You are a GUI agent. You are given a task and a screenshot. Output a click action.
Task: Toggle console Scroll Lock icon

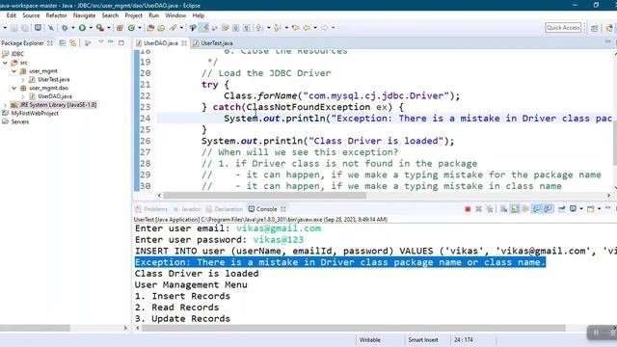point(515,209)
